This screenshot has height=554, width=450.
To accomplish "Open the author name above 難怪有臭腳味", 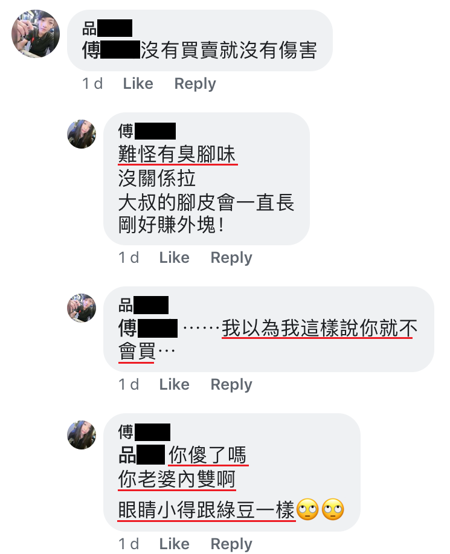I will click(x=147, y=131).
